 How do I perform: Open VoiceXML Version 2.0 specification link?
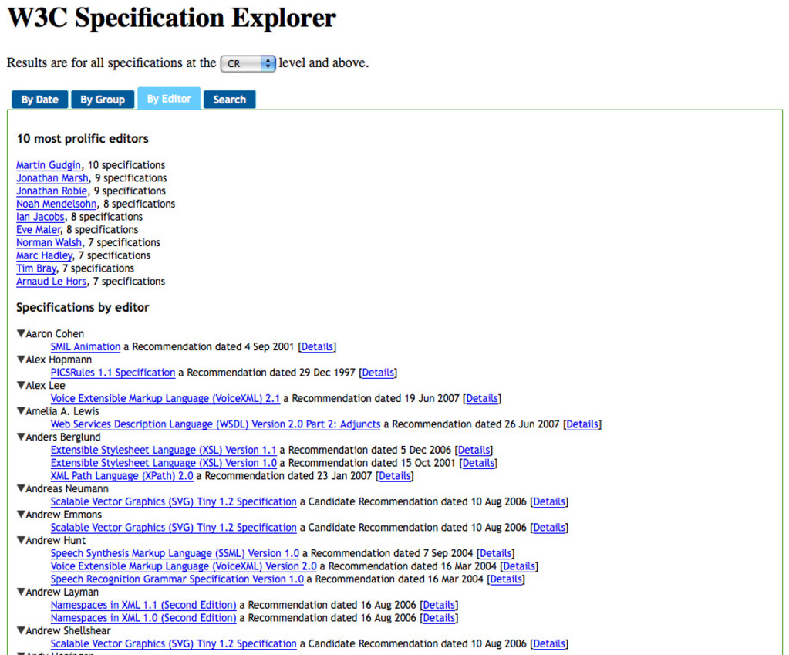click(x=184, y=566)
